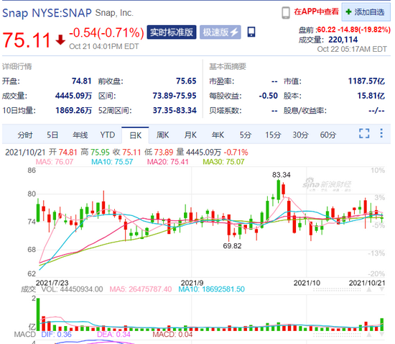Click the 基本面摘要 section heading
Image resolution: width=395 pixels, height=344 pixels.
(x=228, y=66)
